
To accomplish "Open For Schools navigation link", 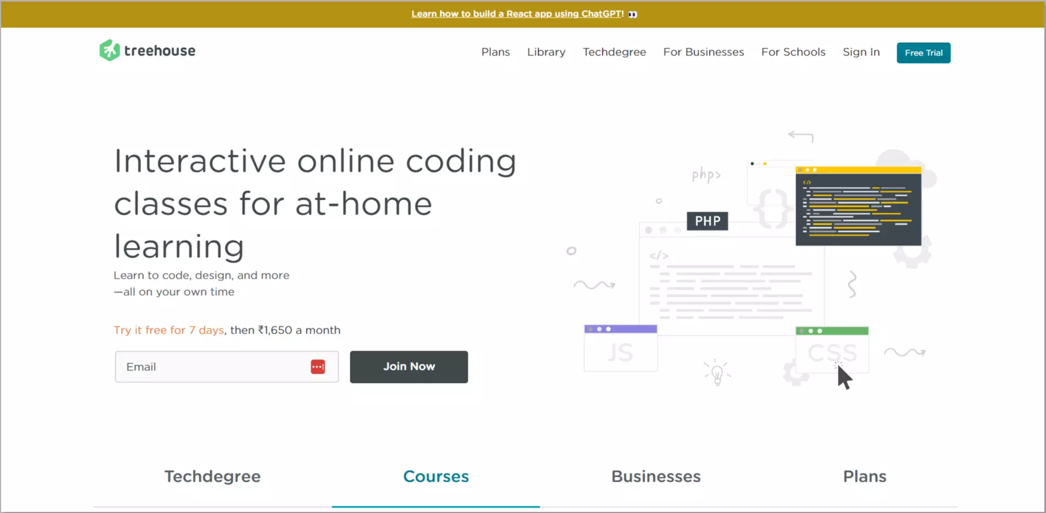I will pos(793,52).
